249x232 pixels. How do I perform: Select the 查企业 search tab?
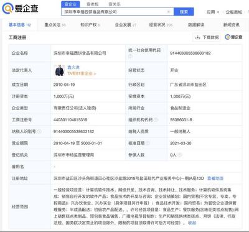pos(70,4)
